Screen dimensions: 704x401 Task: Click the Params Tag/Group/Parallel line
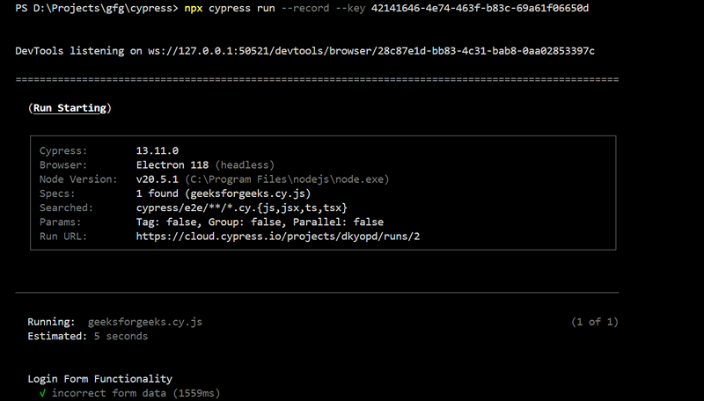click(x=260, y=222)
